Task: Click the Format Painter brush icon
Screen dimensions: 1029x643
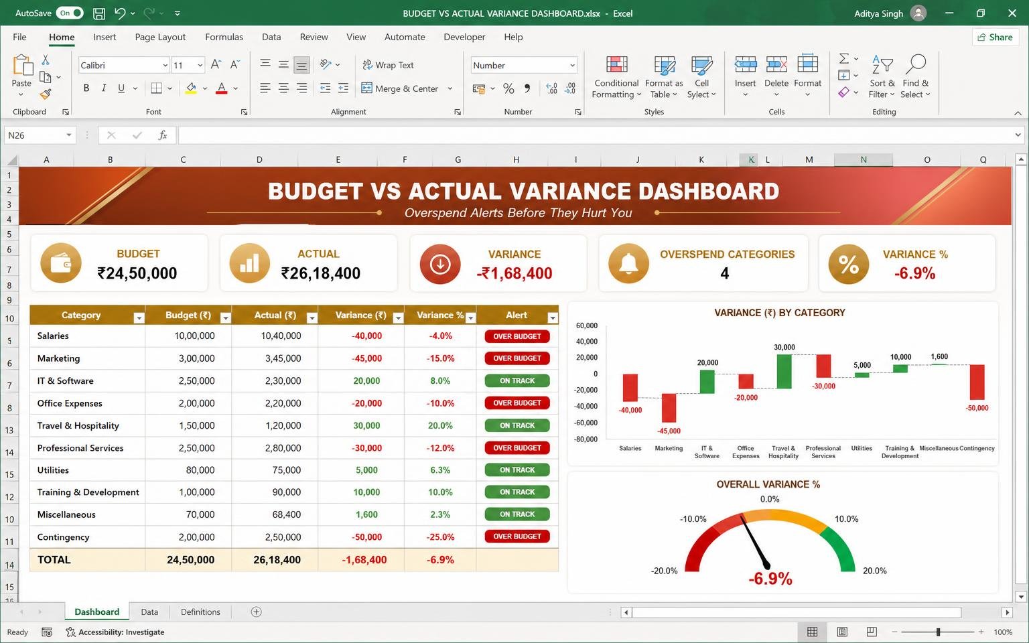Action: point(46,94)
